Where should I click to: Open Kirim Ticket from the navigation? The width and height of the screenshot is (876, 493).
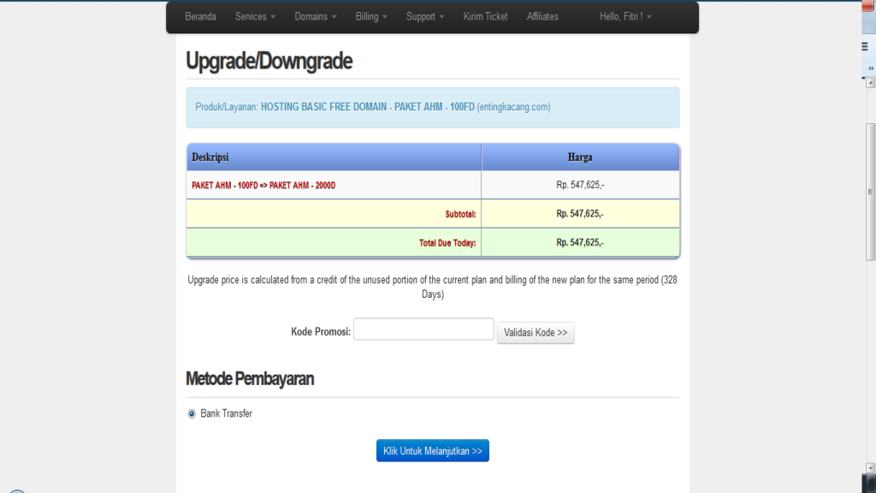pos(484,16)
